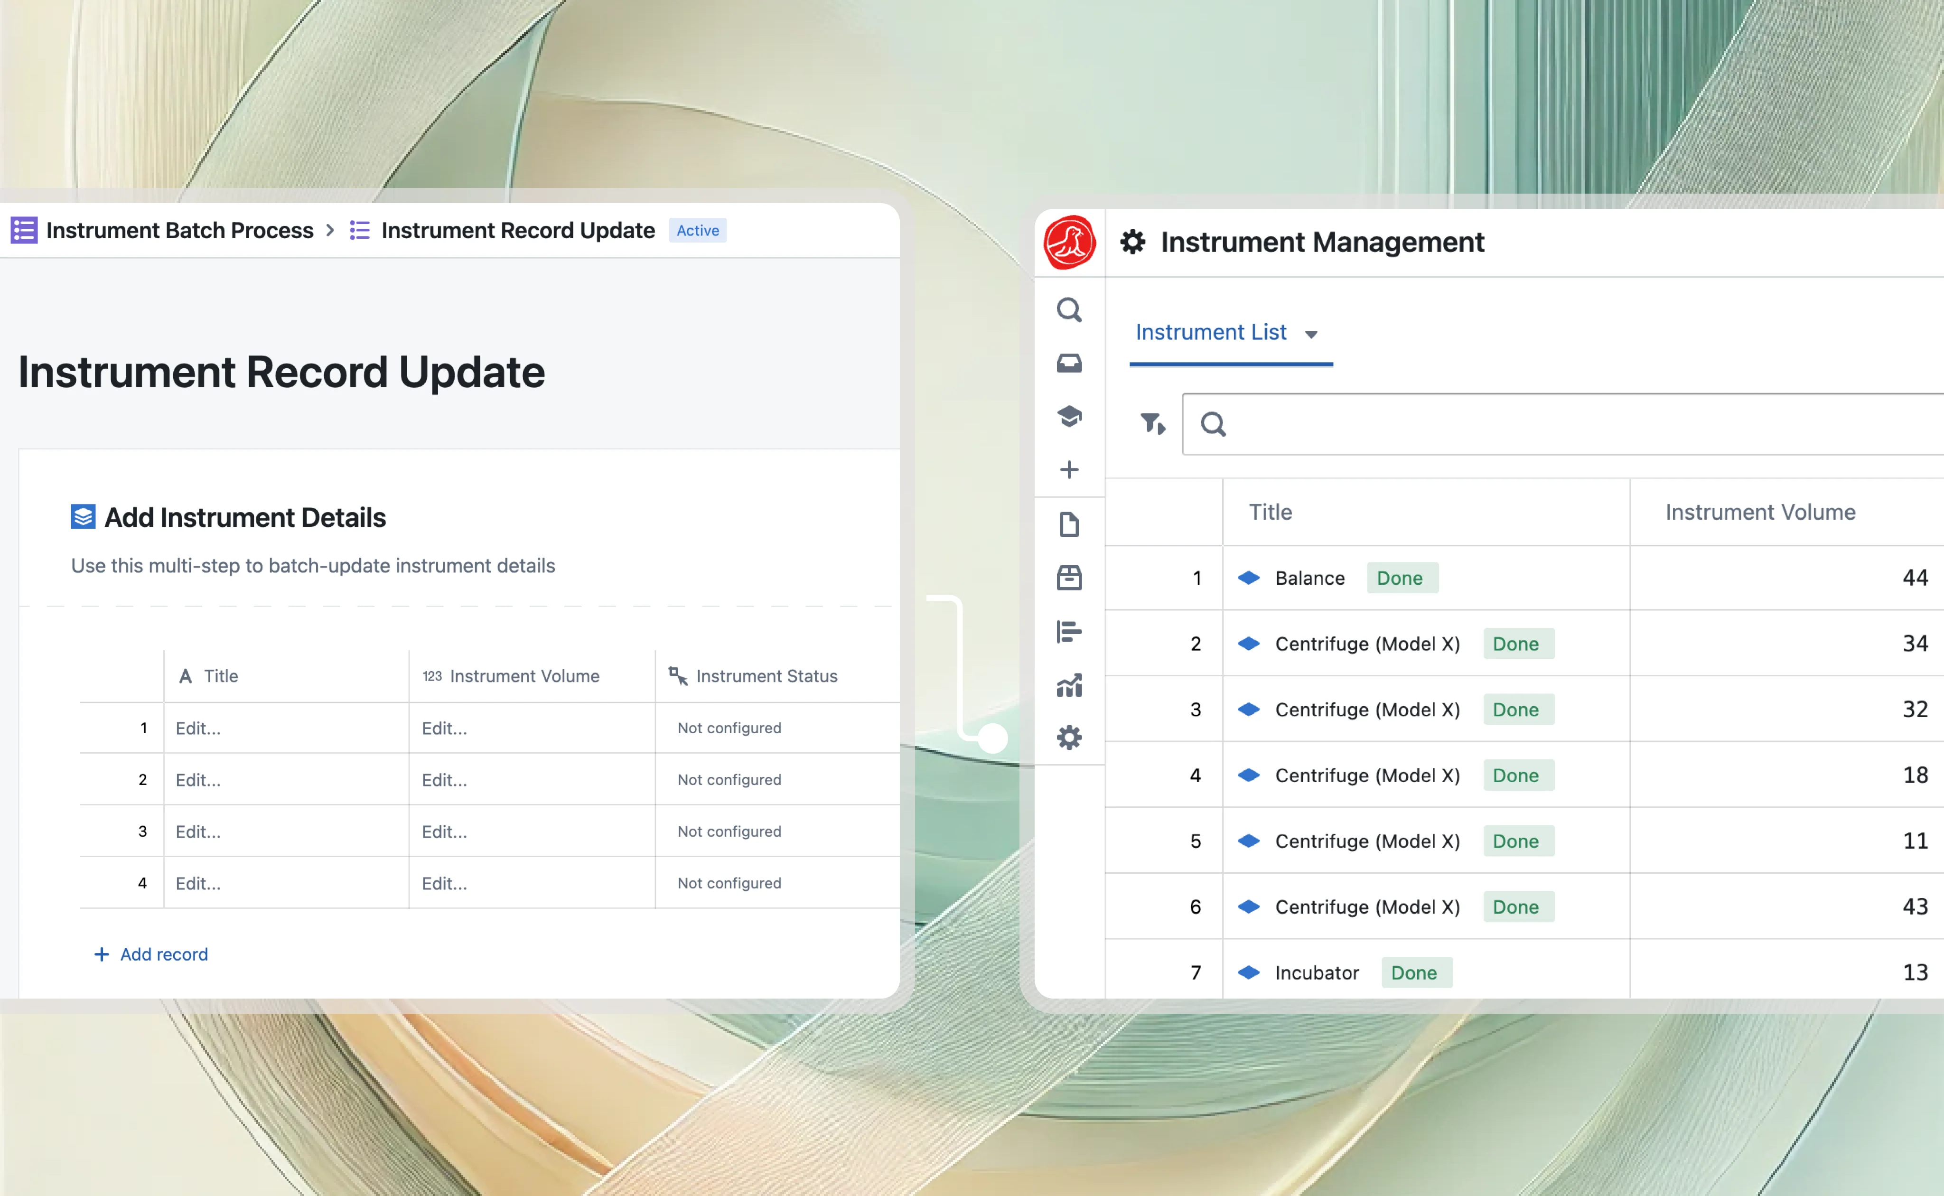
Task: Click the breadcrumb chevron after Instrument Batch Process
Action: 331,230
